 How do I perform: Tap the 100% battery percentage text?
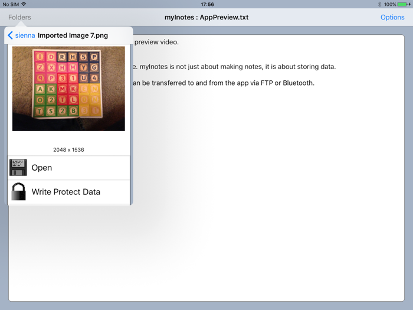[390, 5]
